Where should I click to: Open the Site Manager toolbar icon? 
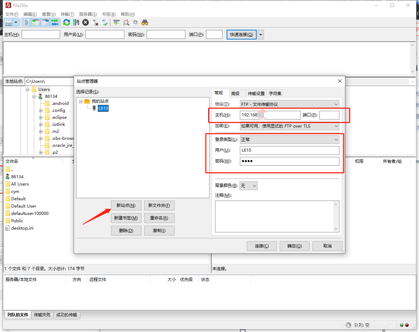coord(8,22)
